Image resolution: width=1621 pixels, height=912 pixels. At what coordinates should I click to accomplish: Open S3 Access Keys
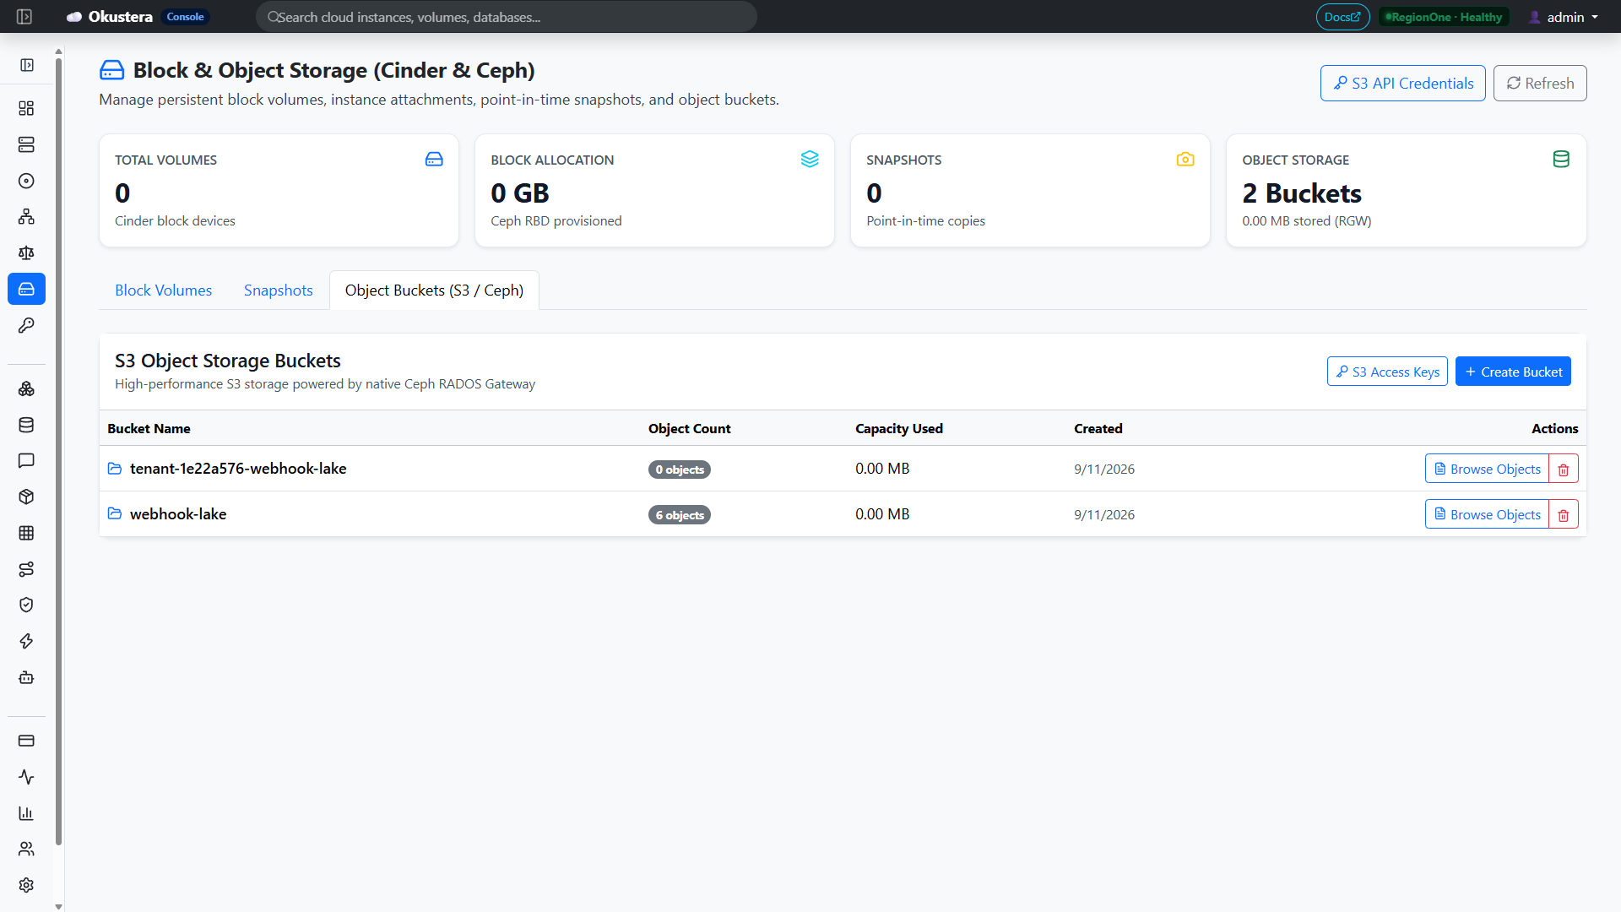coord(1388,372)
